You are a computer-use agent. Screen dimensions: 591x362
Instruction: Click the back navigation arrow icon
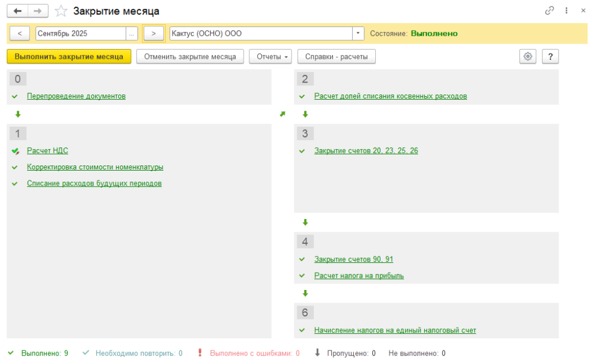click(x=17, y=11)
